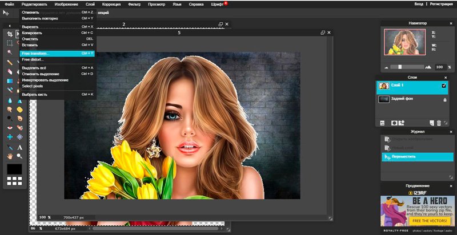The height and width of the screenshot is (235, 457).
Task: Select the Text tool with letter A
Action: tap(19, 147)
